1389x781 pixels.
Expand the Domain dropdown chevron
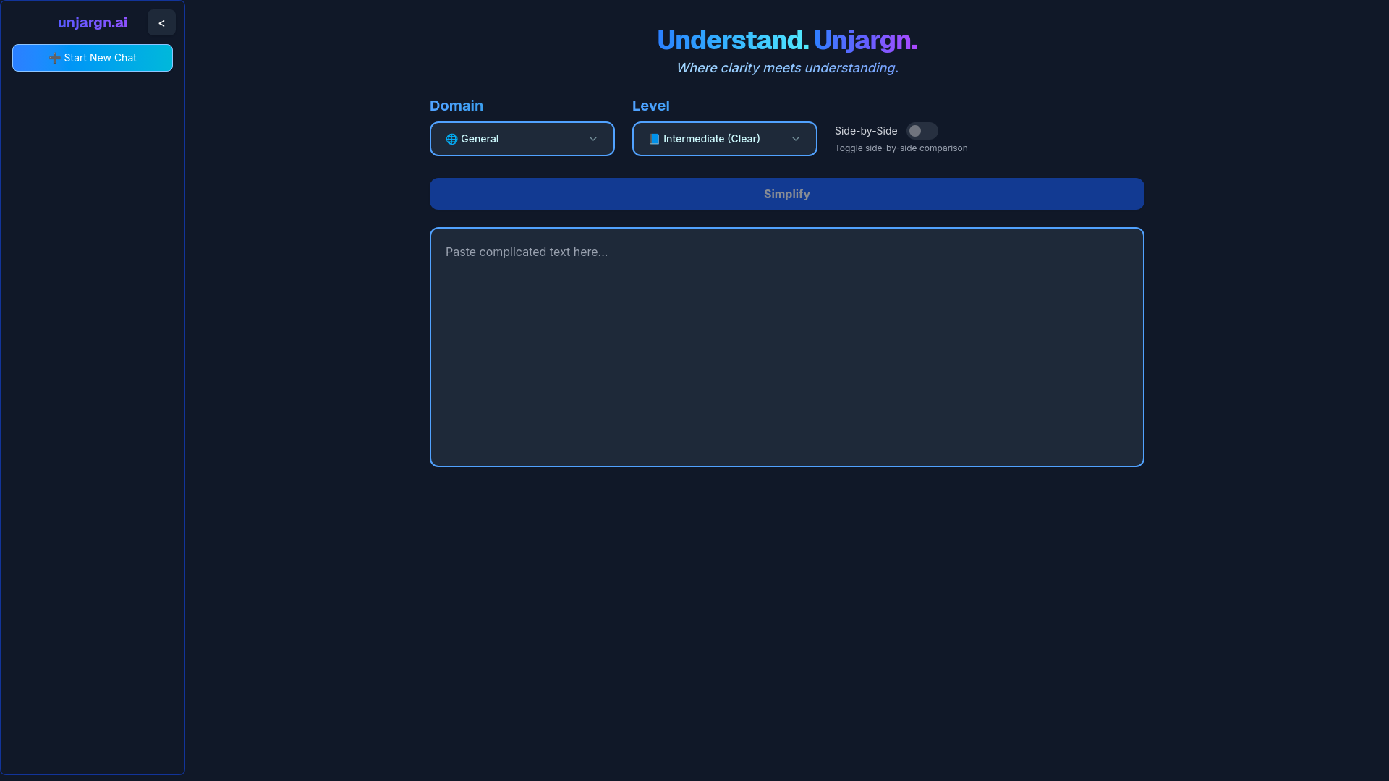pos(593,139)
